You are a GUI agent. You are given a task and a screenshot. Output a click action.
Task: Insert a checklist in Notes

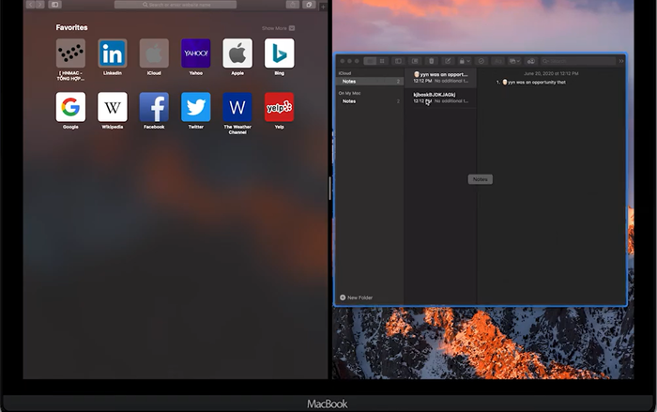pyautogui.click(x=481, y=61)
